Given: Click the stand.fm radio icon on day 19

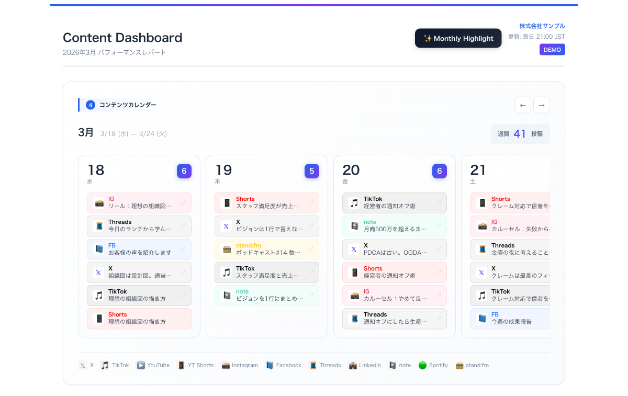Looking at the screenshot, I should (226, 249).
